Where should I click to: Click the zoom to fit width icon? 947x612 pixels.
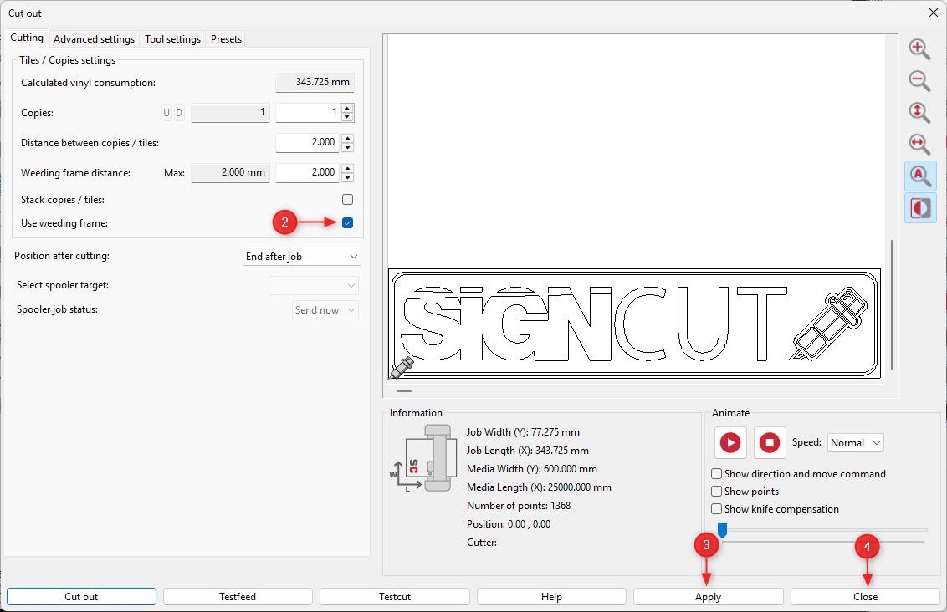click(x=920, y=145)
